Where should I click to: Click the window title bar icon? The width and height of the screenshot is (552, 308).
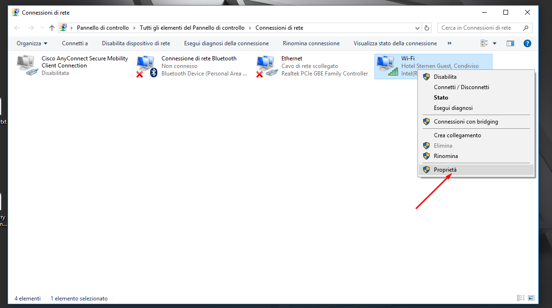coord(16,12)
